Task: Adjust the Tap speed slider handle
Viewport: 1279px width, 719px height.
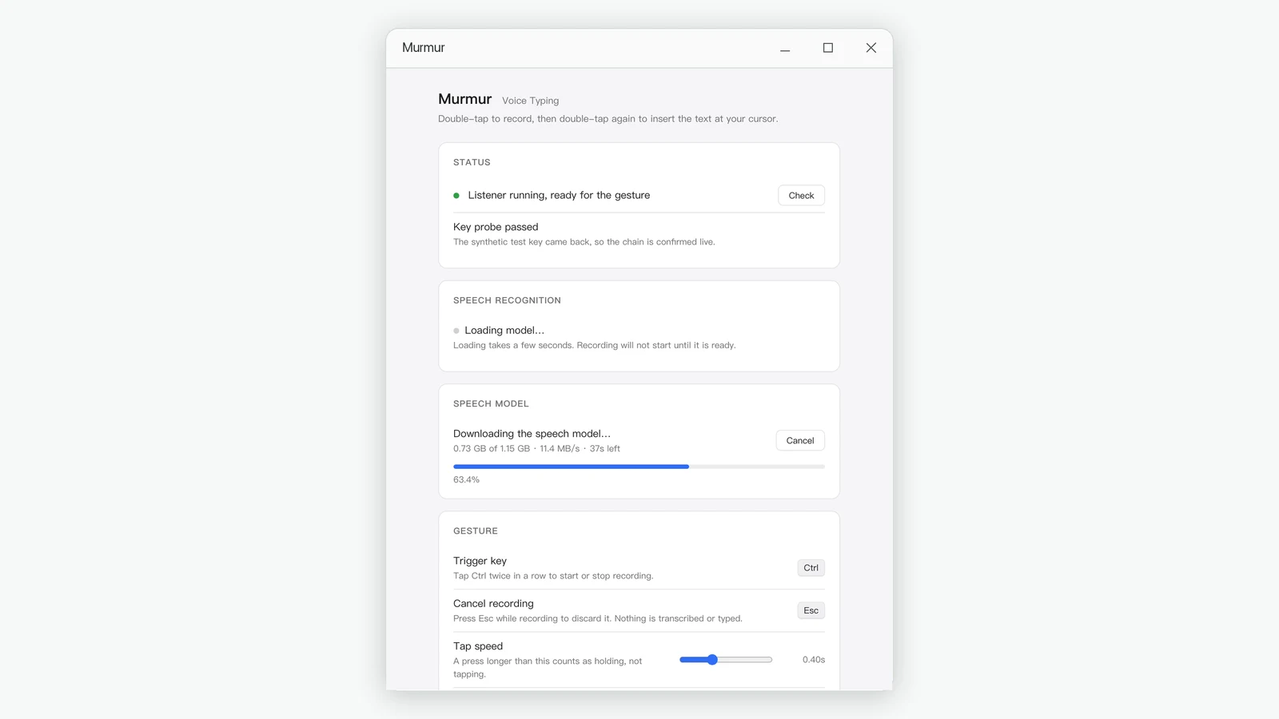Action: pos(712,660)
